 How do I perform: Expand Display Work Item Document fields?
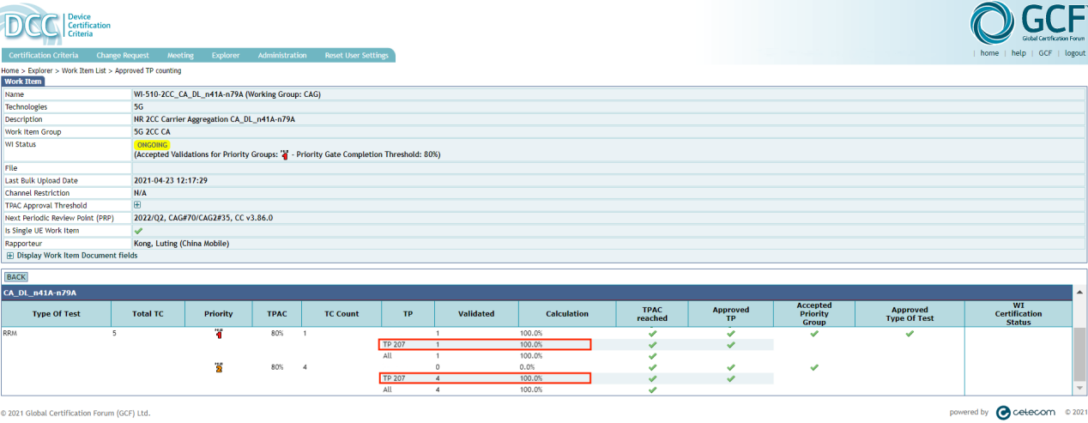[10, 256]
